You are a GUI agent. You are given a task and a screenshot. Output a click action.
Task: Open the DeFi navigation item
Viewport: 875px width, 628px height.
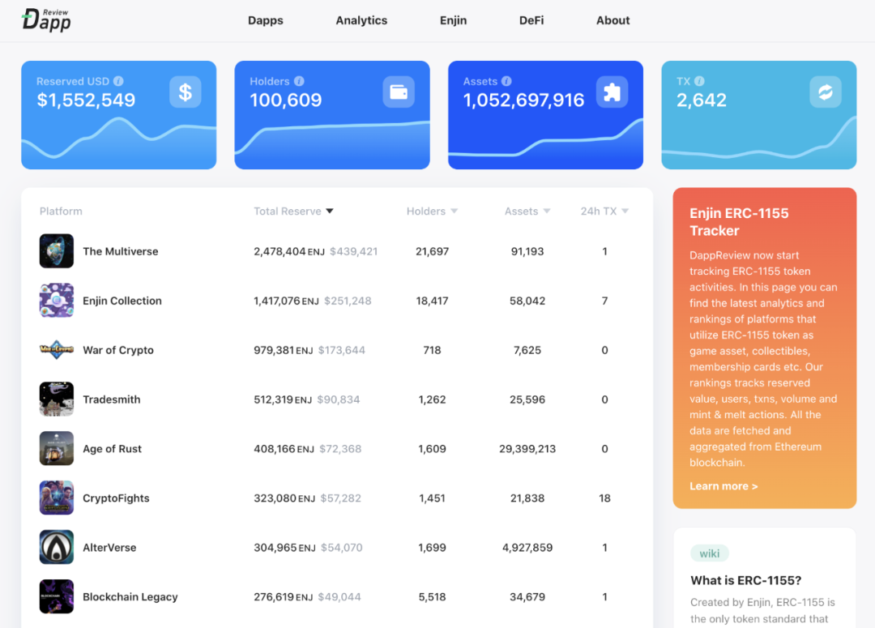(x=531, y=20)
